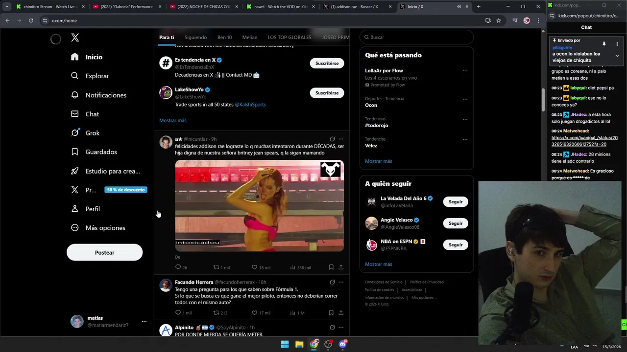The width and height of the screenshot is (627, 352).
Task: Bookmark Facundo Herrera tweet
Action: (x=331, y=313)
